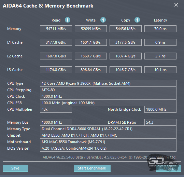This screenshot has height=177, width=184.
Task: Select L1 Cache Read 3177.8 GB/s
Action: point(56,42)
